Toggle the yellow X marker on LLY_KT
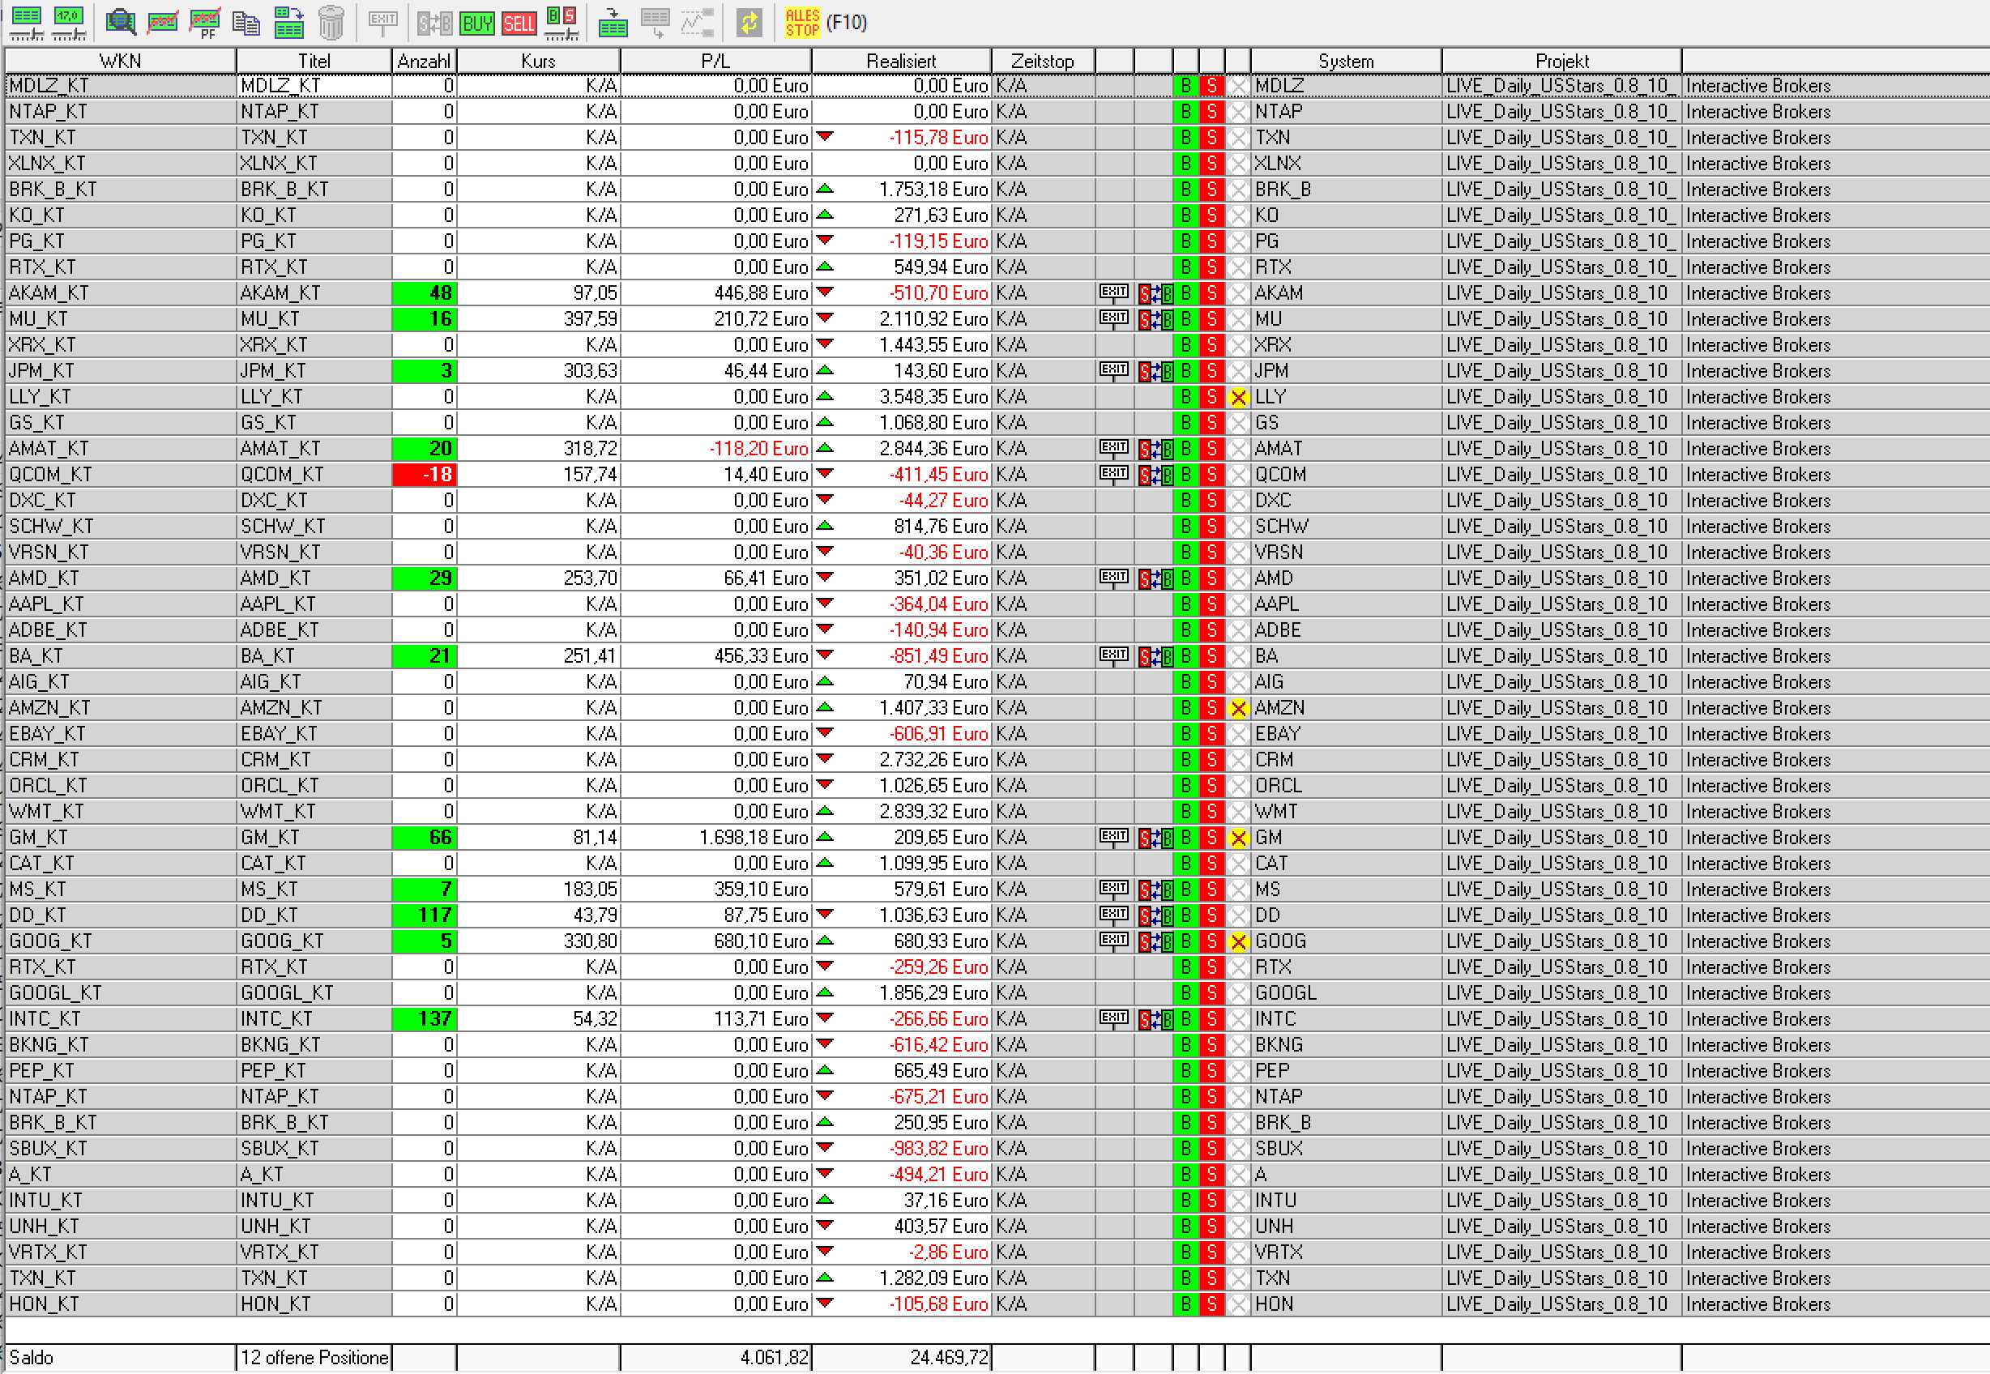1990x1374 pixels. pyautogui.click(x=1237, y=397)
